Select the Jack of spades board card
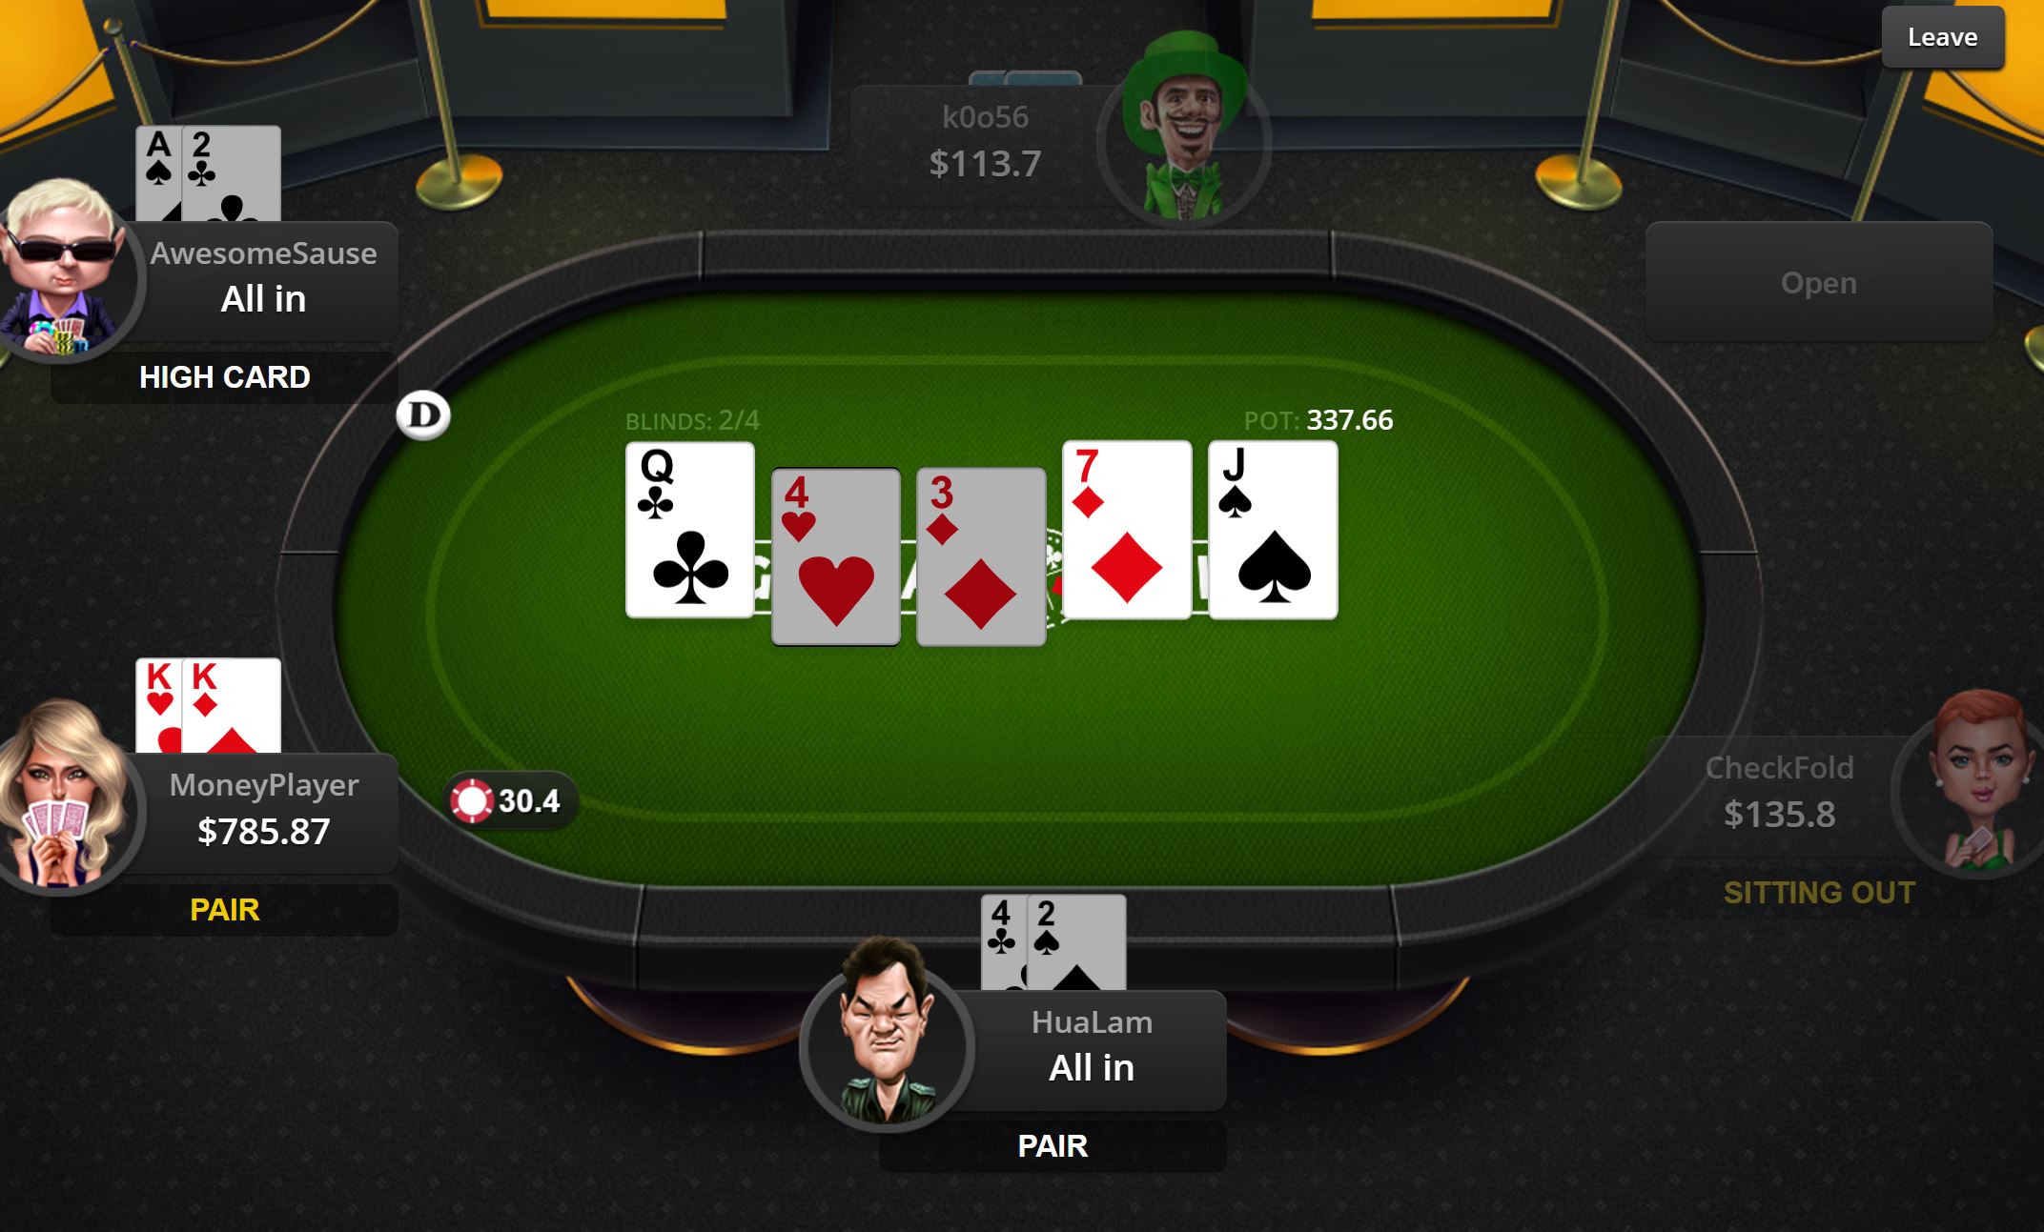 tap(1273, 530)
